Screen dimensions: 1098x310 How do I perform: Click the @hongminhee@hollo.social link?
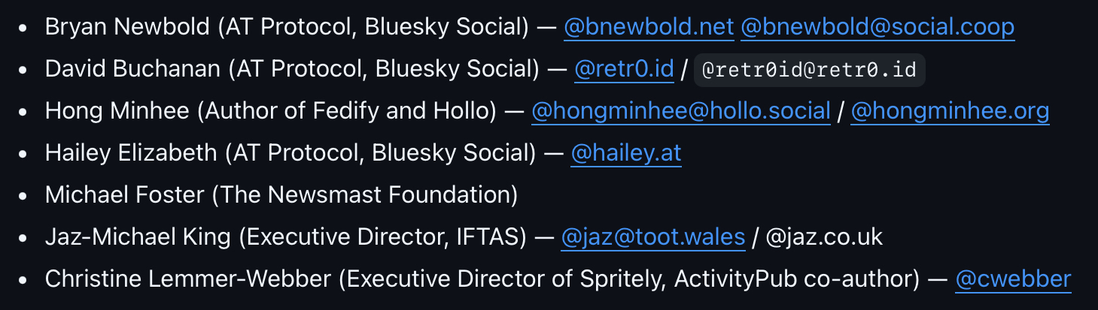[680, 112]
